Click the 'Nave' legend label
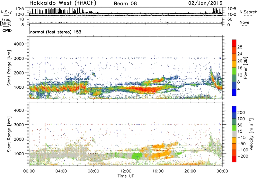The width and height of the screenshot is (257, 178). [x=244, y=22]
